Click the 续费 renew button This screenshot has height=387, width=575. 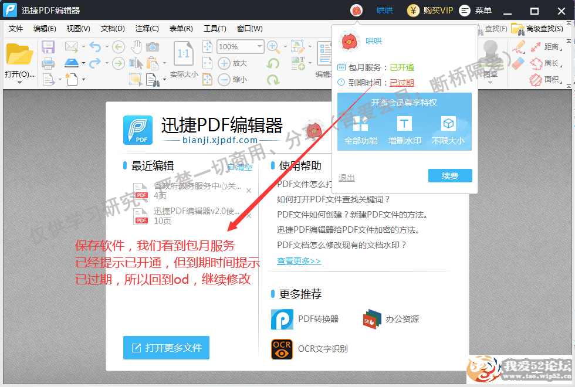click(450, 176)
